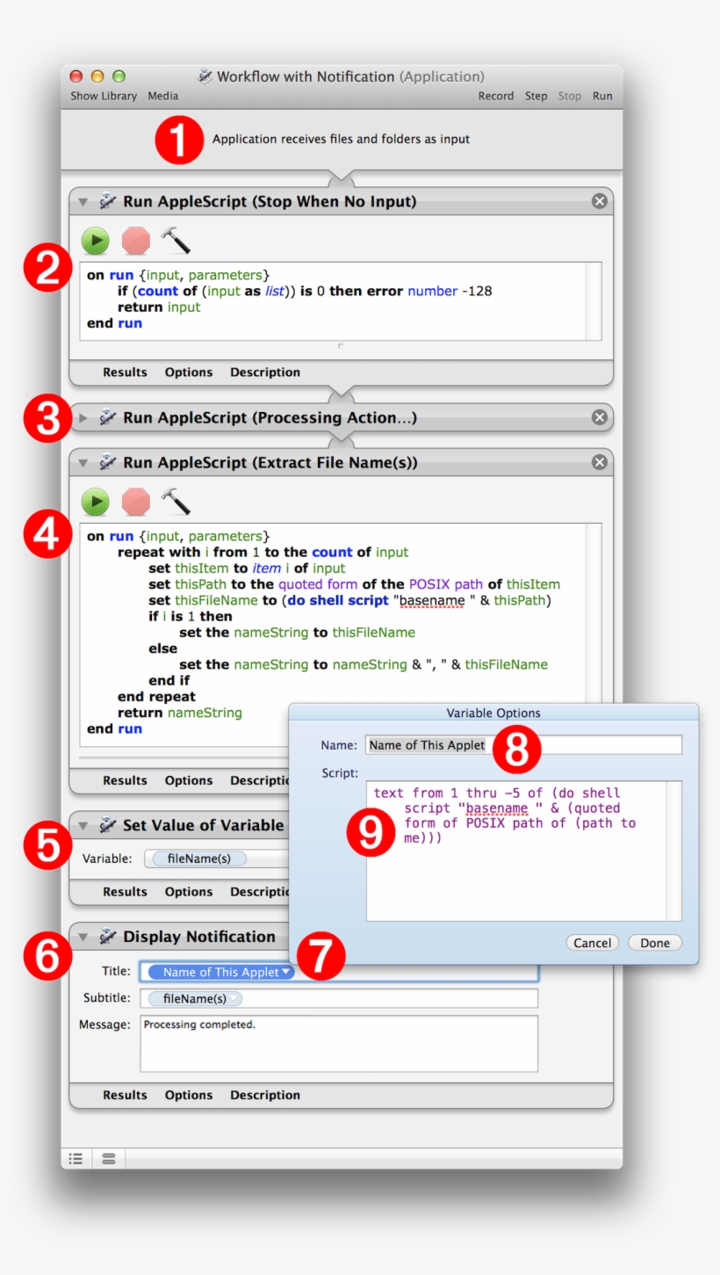The image size is (720, 1275).
Task: Open Options of Stop When No Input action
Action: pyautogui.click(x=189, y=373)
